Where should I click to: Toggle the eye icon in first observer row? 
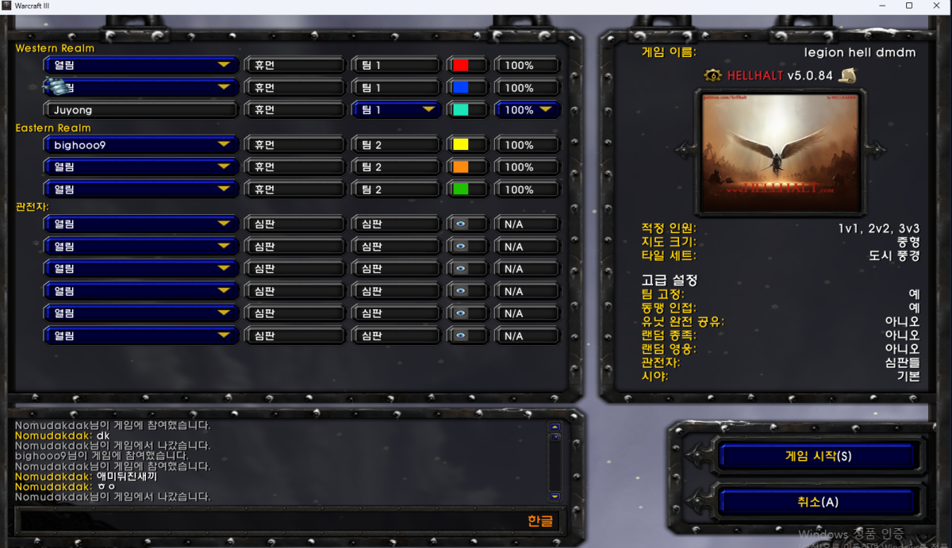pos(460,224)
